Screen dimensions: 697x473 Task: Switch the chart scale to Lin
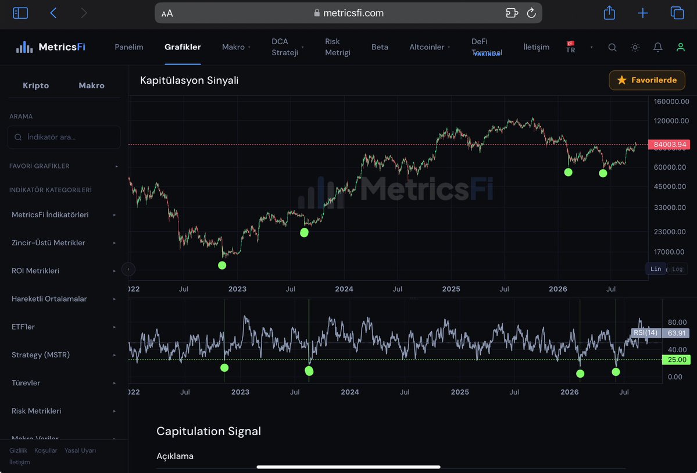click(x=656, y=268)
